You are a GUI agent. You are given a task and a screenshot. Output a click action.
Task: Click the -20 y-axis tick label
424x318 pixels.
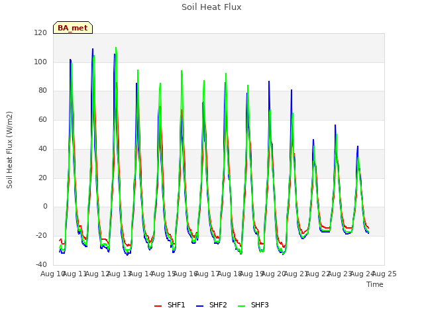point(41,236)
